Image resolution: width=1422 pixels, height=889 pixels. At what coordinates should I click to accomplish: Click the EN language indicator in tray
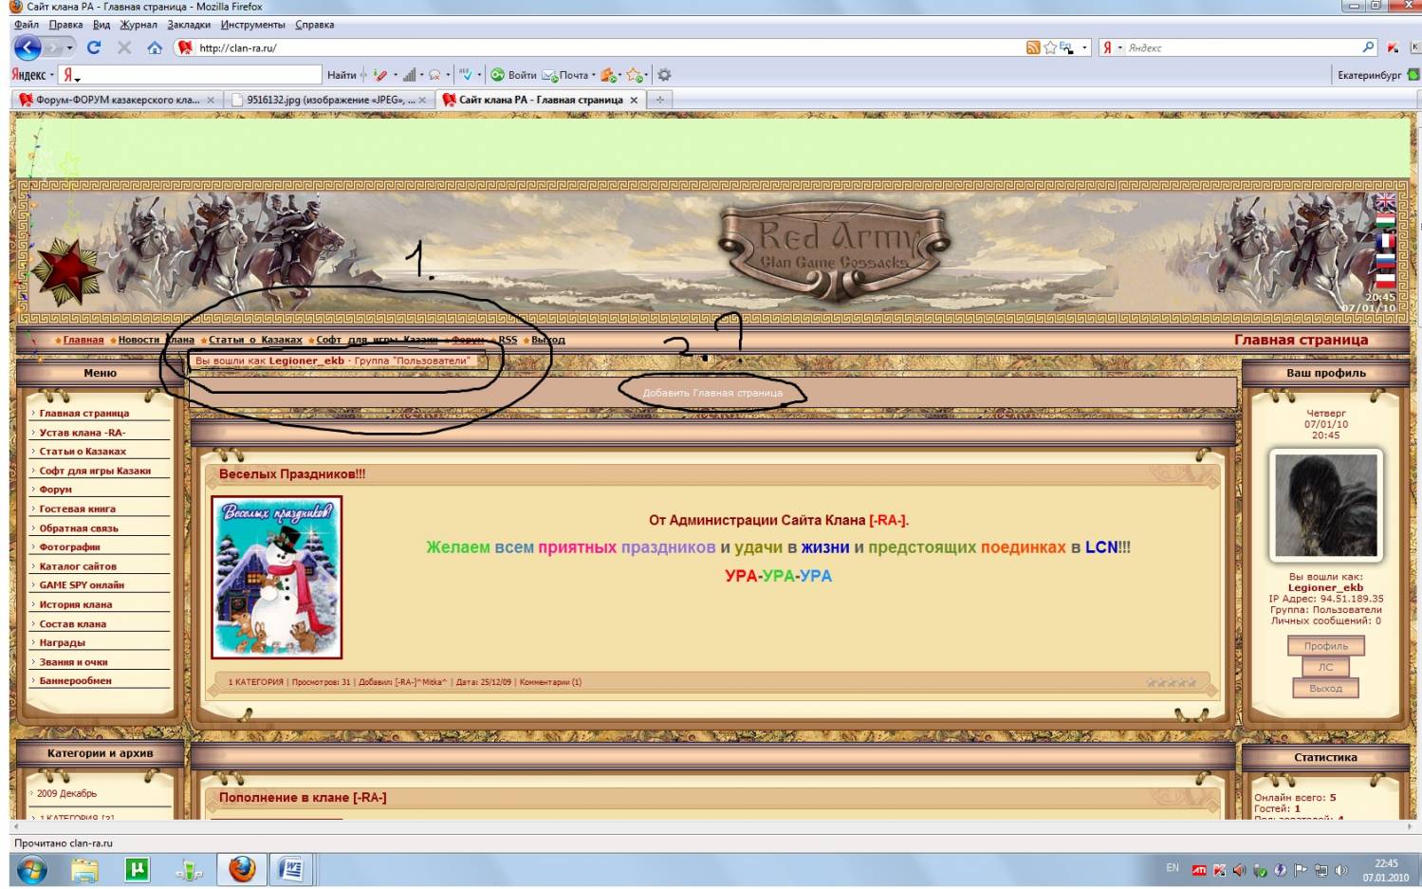click(1173, 868)
